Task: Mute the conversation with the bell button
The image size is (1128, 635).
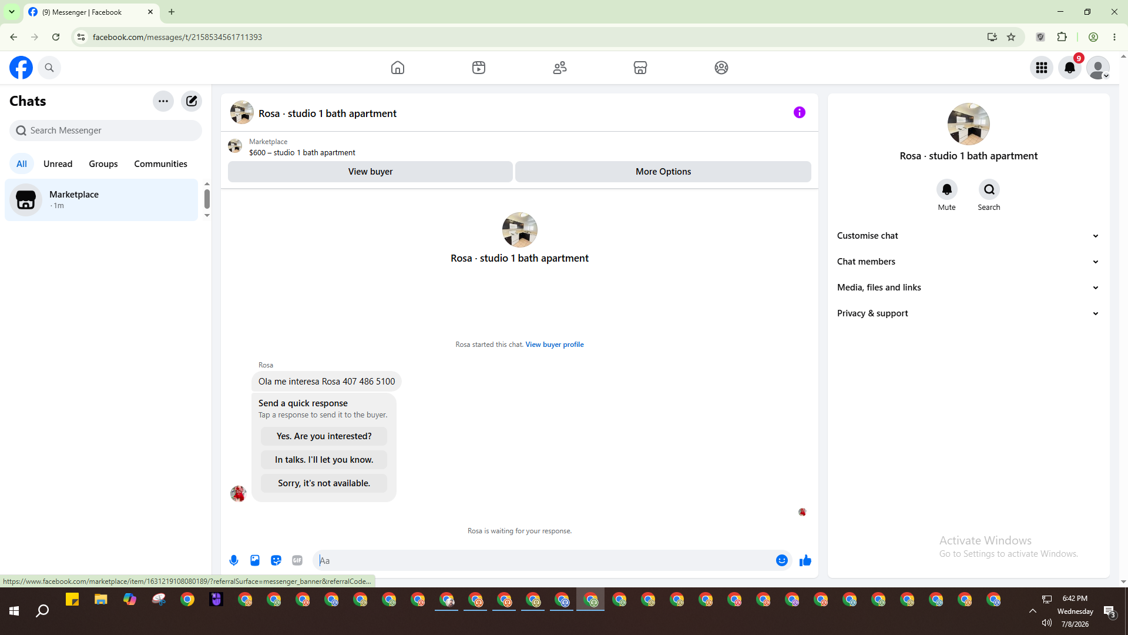Action: [947, 189]
